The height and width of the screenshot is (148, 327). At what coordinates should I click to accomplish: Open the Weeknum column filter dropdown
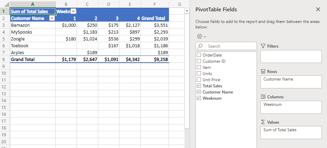pyautogui.click(x=74, y=11)
